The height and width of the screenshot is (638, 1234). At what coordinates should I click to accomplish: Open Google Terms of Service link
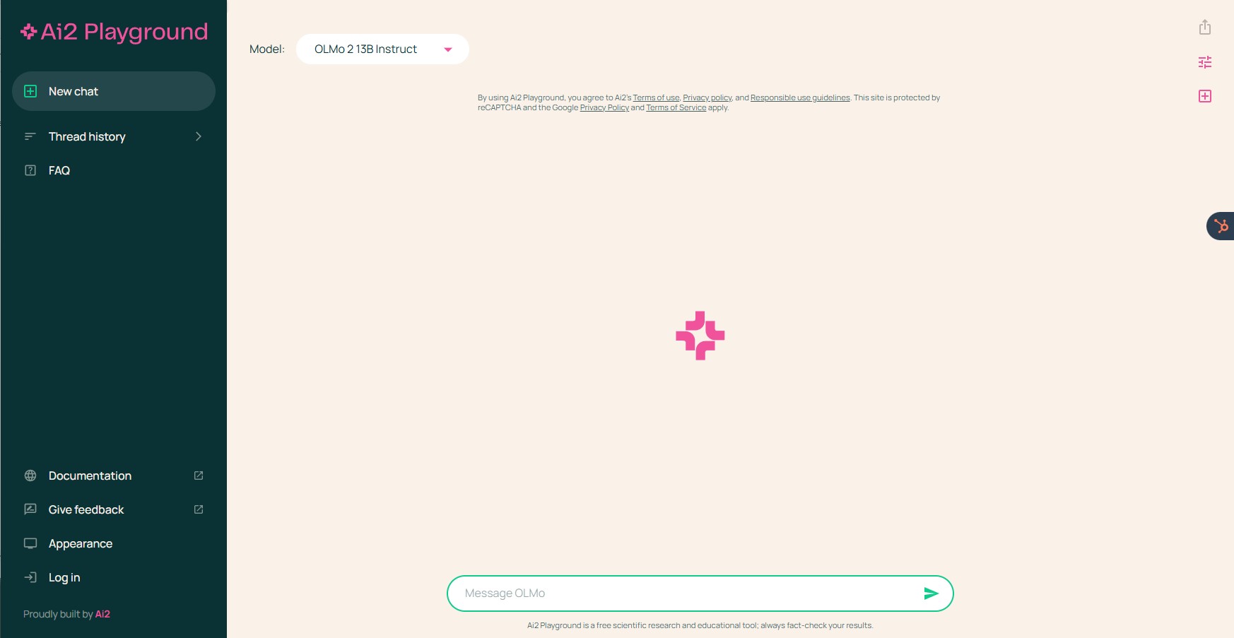pos(676,107)
